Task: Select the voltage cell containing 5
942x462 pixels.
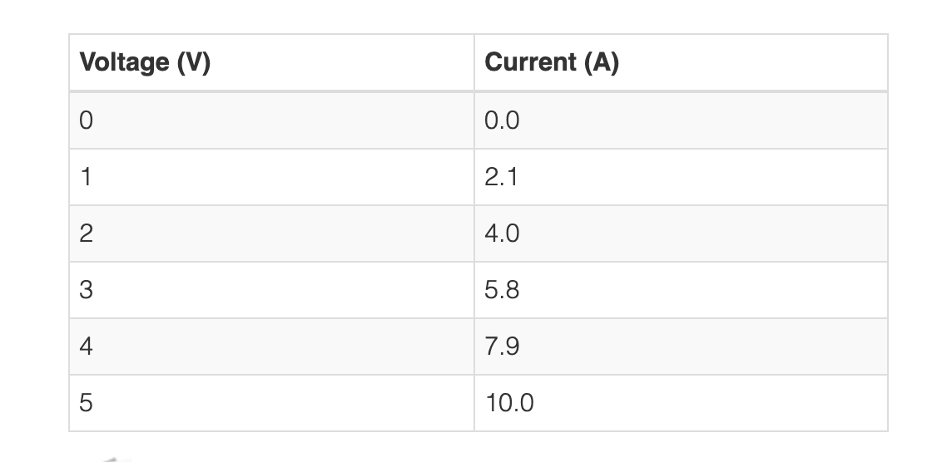Action: point(271,403)
